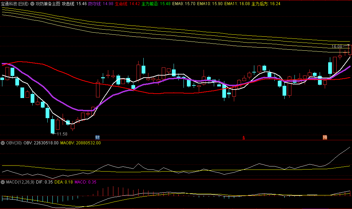The width and height of the screenshot is (352, 209).
Task: Select the DEA: 0.18 value
Action: pyautogui.click(x=64, y=182)
